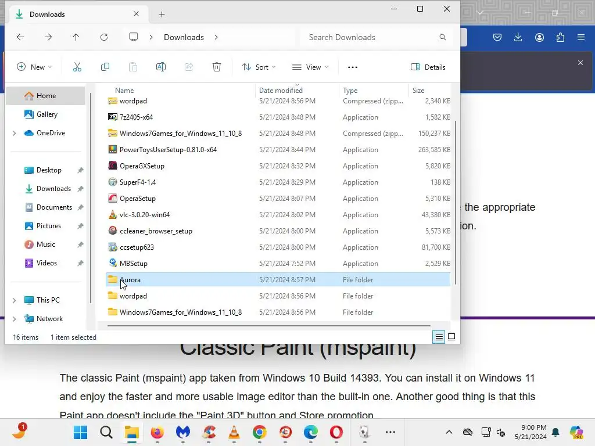Click the Delete trash icon
The width and height of the screenshot is (595, 446).
[x=217, y=67]
